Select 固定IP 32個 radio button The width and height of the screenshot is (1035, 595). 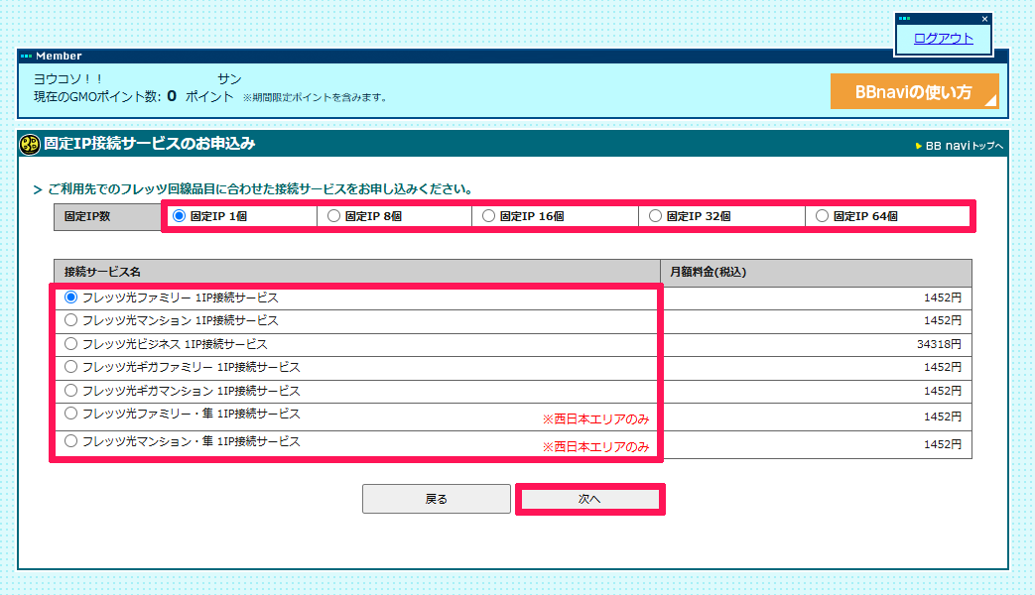coord(656,216)
